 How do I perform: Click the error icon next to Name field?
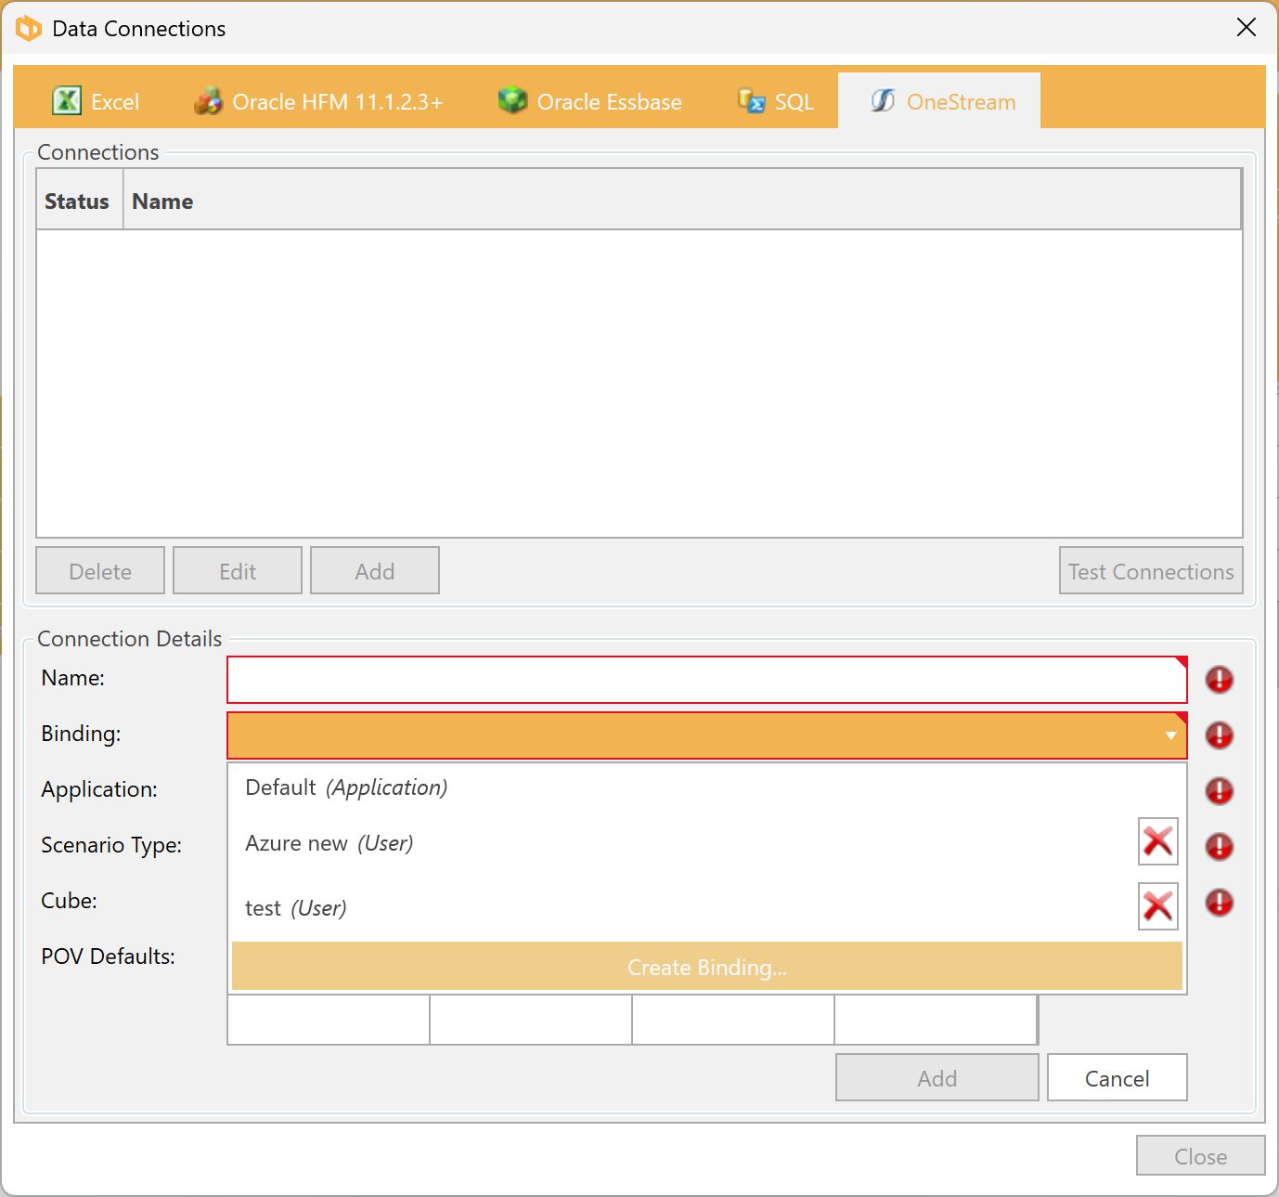click(1220, 680)
